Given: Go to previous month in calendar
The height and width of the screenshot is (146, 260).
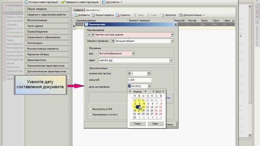Looking at the screenshot, I should 130,91.
